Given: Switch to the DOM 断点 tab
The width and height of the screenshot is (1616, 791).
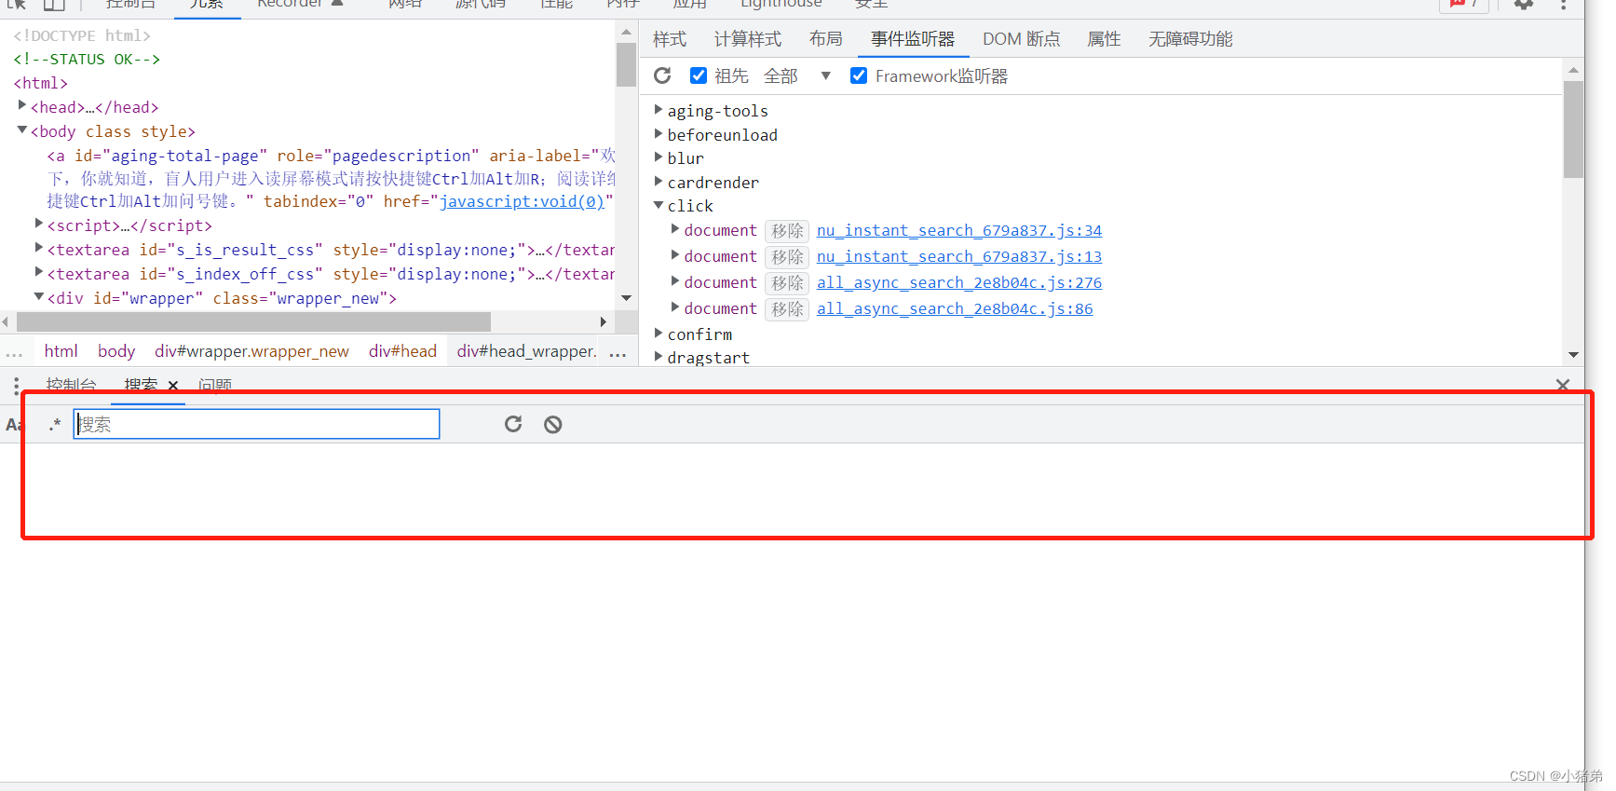Looking at the screenshot, I should (x=1021, y=39).
